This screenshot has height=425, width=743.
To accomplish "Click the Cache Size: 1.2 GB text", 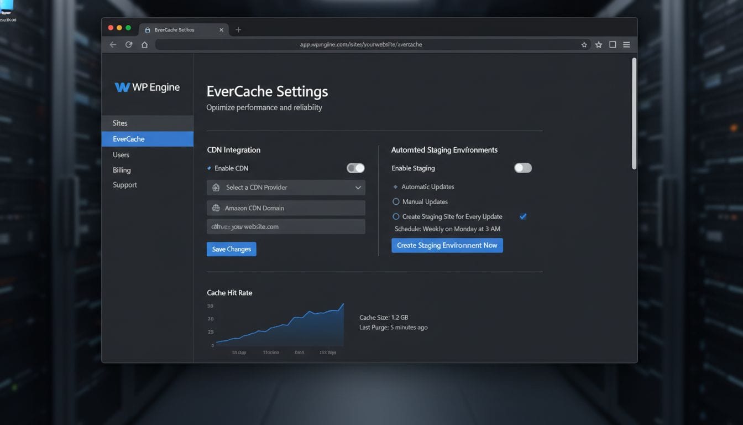I will pos(384,318).
